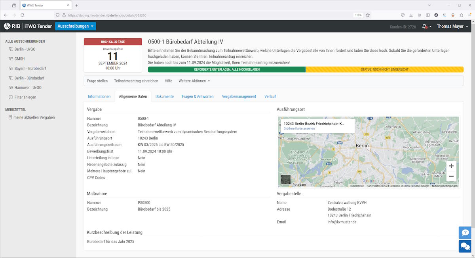
Task: Click the ALLE AUSSCHREIBUNGEN sidebar heading
Action: click(x=25, y=41)
